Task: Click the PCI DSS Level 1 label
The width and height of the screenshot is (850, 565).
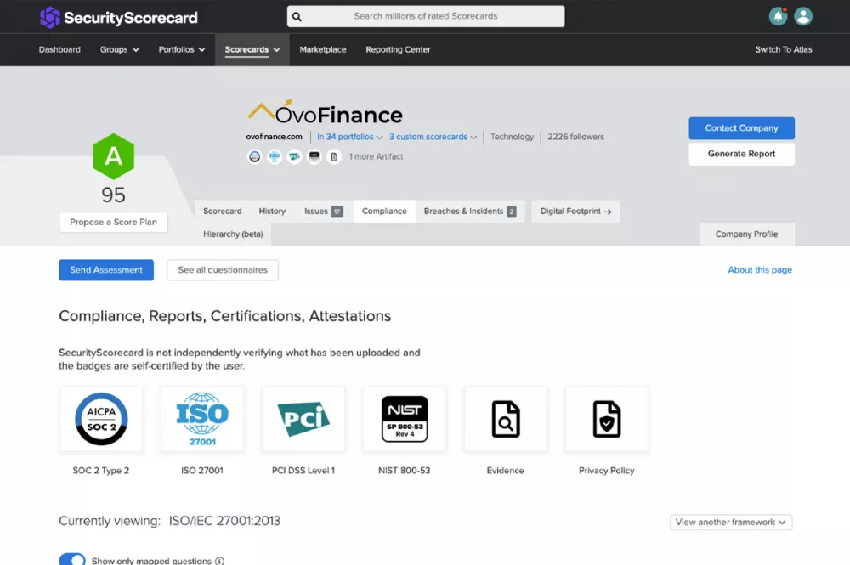Action: [x=303, y=471]
